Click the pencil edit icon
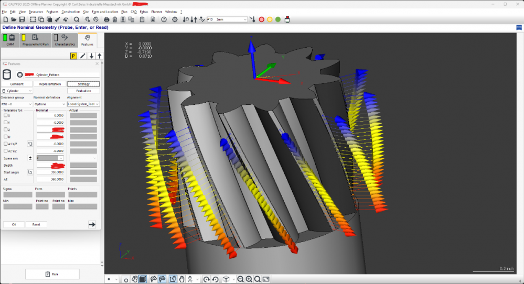This screenshot has width=524, height=284. click(x=82, y=56)
